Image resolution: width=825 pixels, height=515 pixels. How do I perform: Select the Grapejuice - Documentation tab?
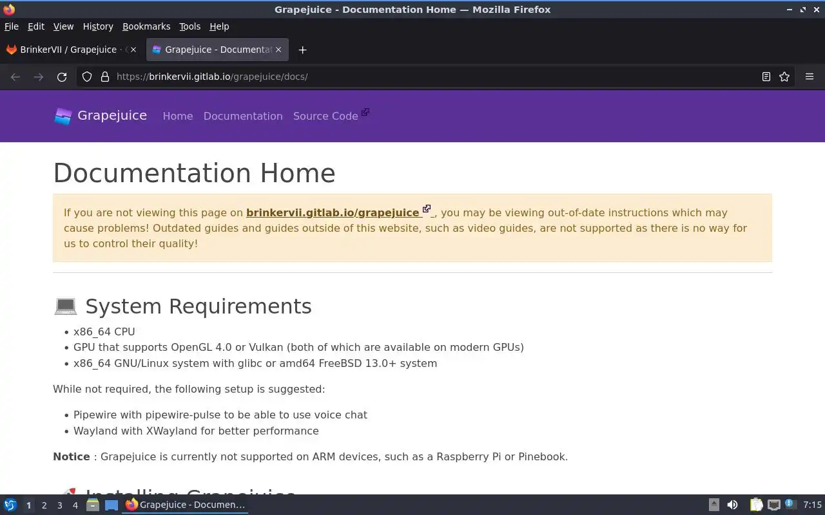coord(217,50)
